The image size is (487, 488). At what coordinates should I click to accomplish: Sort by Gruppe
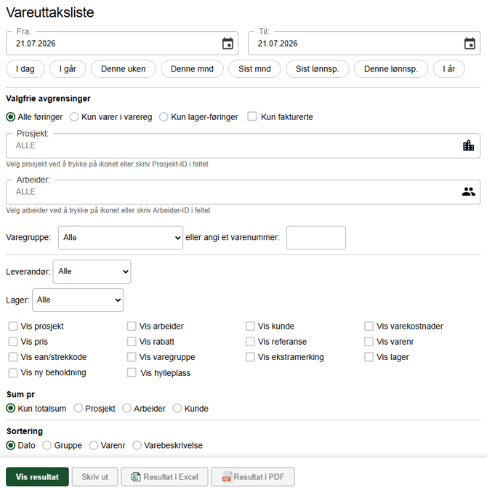(x=47, y=445)
